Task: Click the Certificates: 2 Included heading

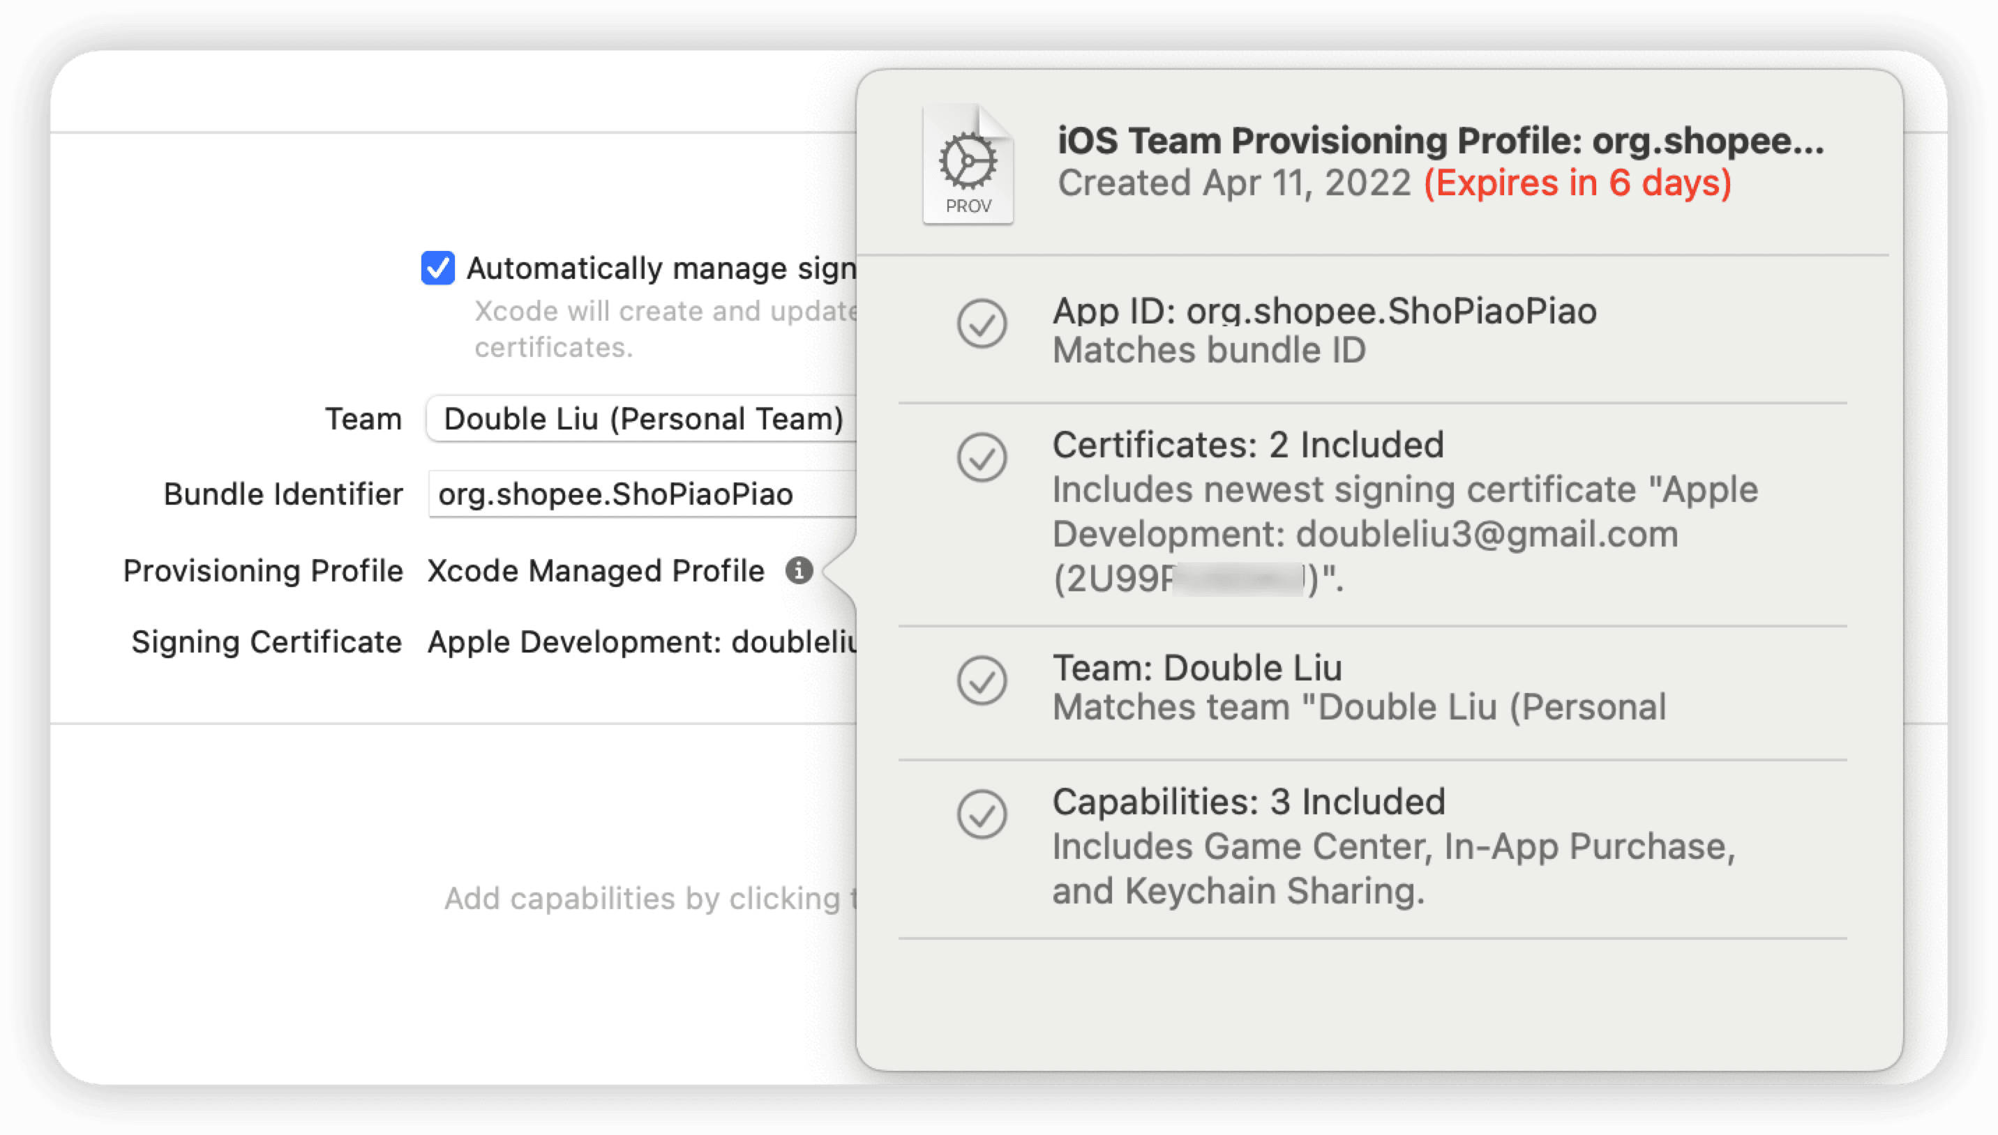Action: click(1248, 445)
